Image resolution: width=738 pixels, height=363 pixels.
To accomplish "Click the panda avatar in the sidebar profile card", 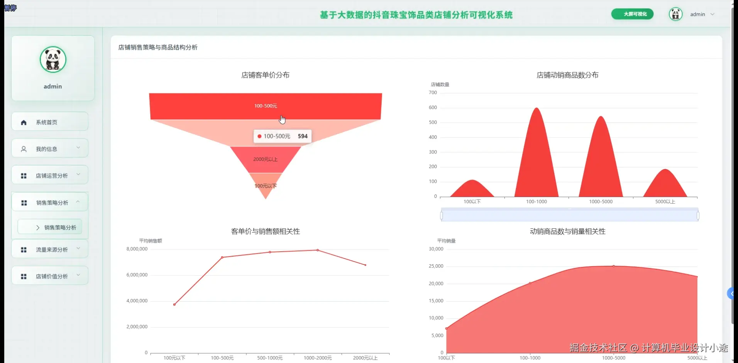I will 53,59.
